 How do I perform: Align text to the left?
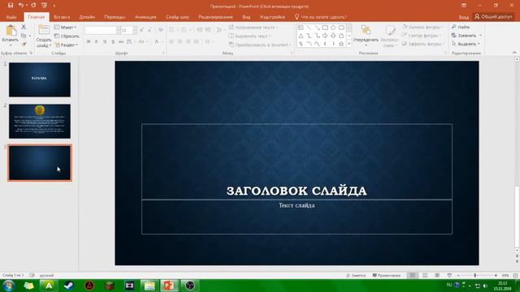(171, 41)
